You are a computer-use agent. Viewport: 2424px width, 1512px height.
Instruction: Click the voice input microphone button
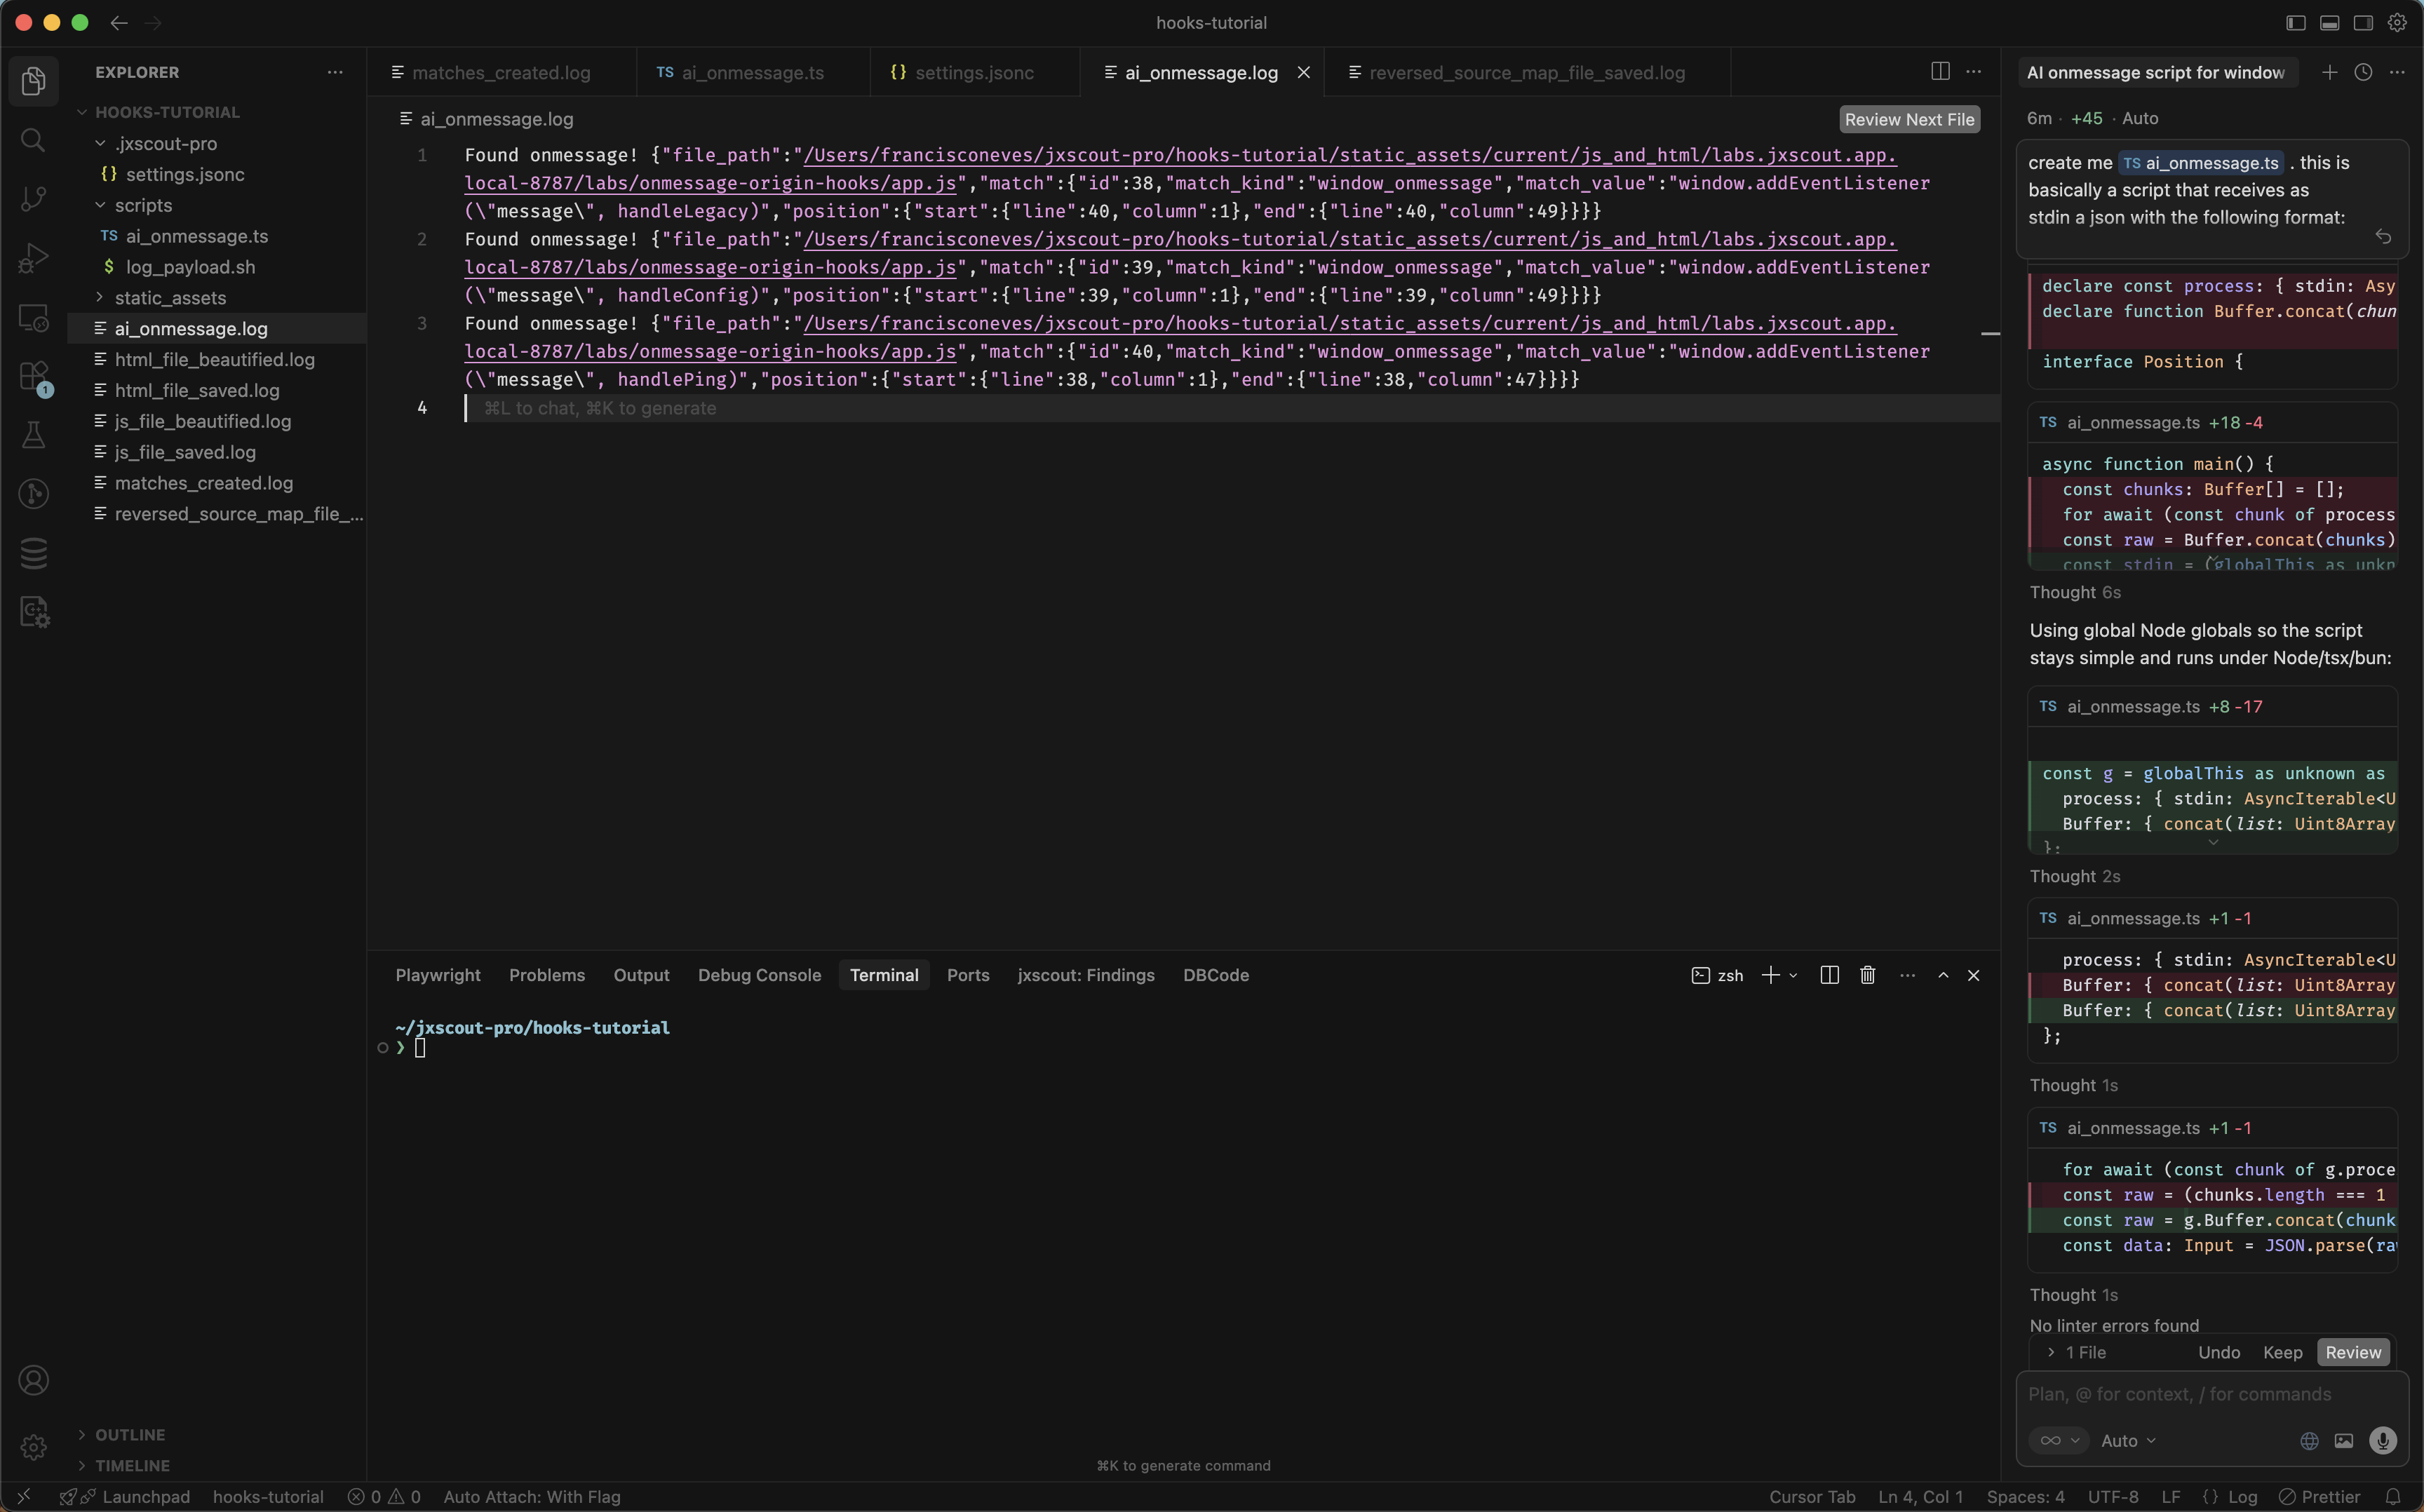click(2382, 1440)
